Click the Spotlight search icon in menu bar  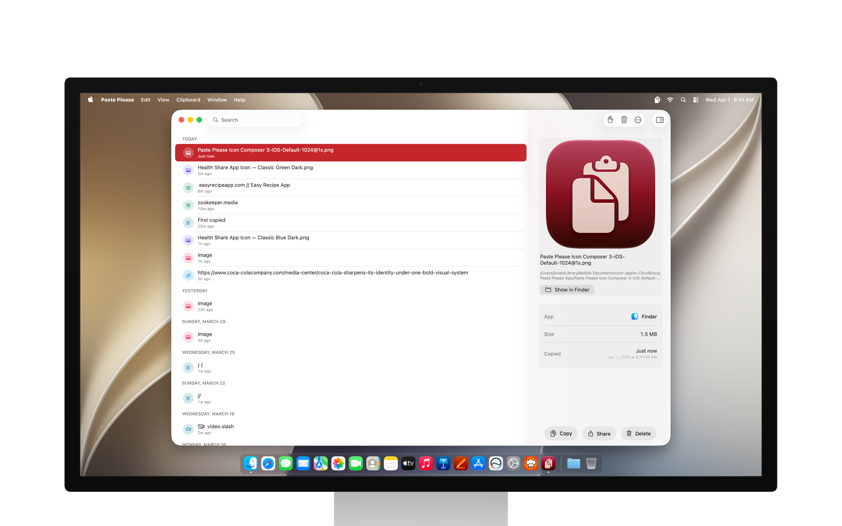click(683, 100)
